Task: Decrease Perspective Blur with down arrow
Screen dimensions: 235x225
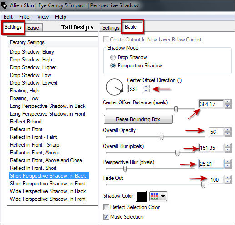Action: [227, 166]
